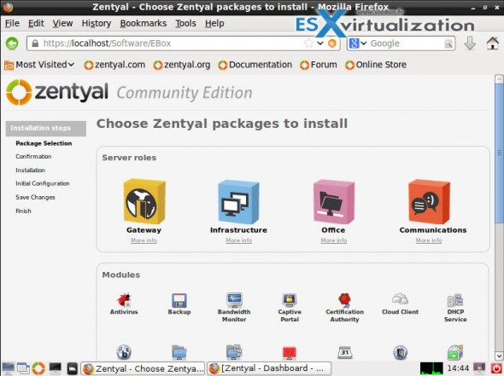504x376 pixels.
Task: Click the Package Selection step
Action: click(44, 143)
